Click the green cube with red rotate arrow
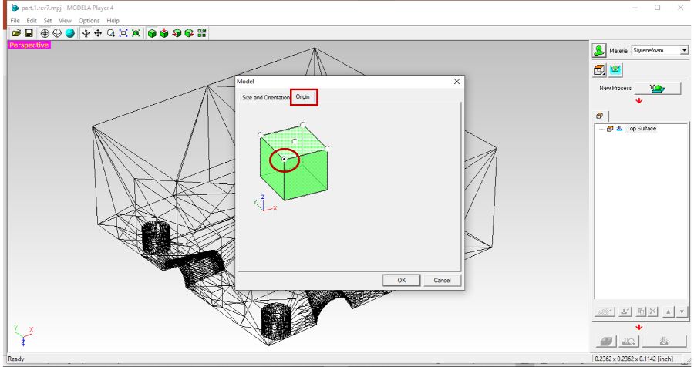 [190, 33]
